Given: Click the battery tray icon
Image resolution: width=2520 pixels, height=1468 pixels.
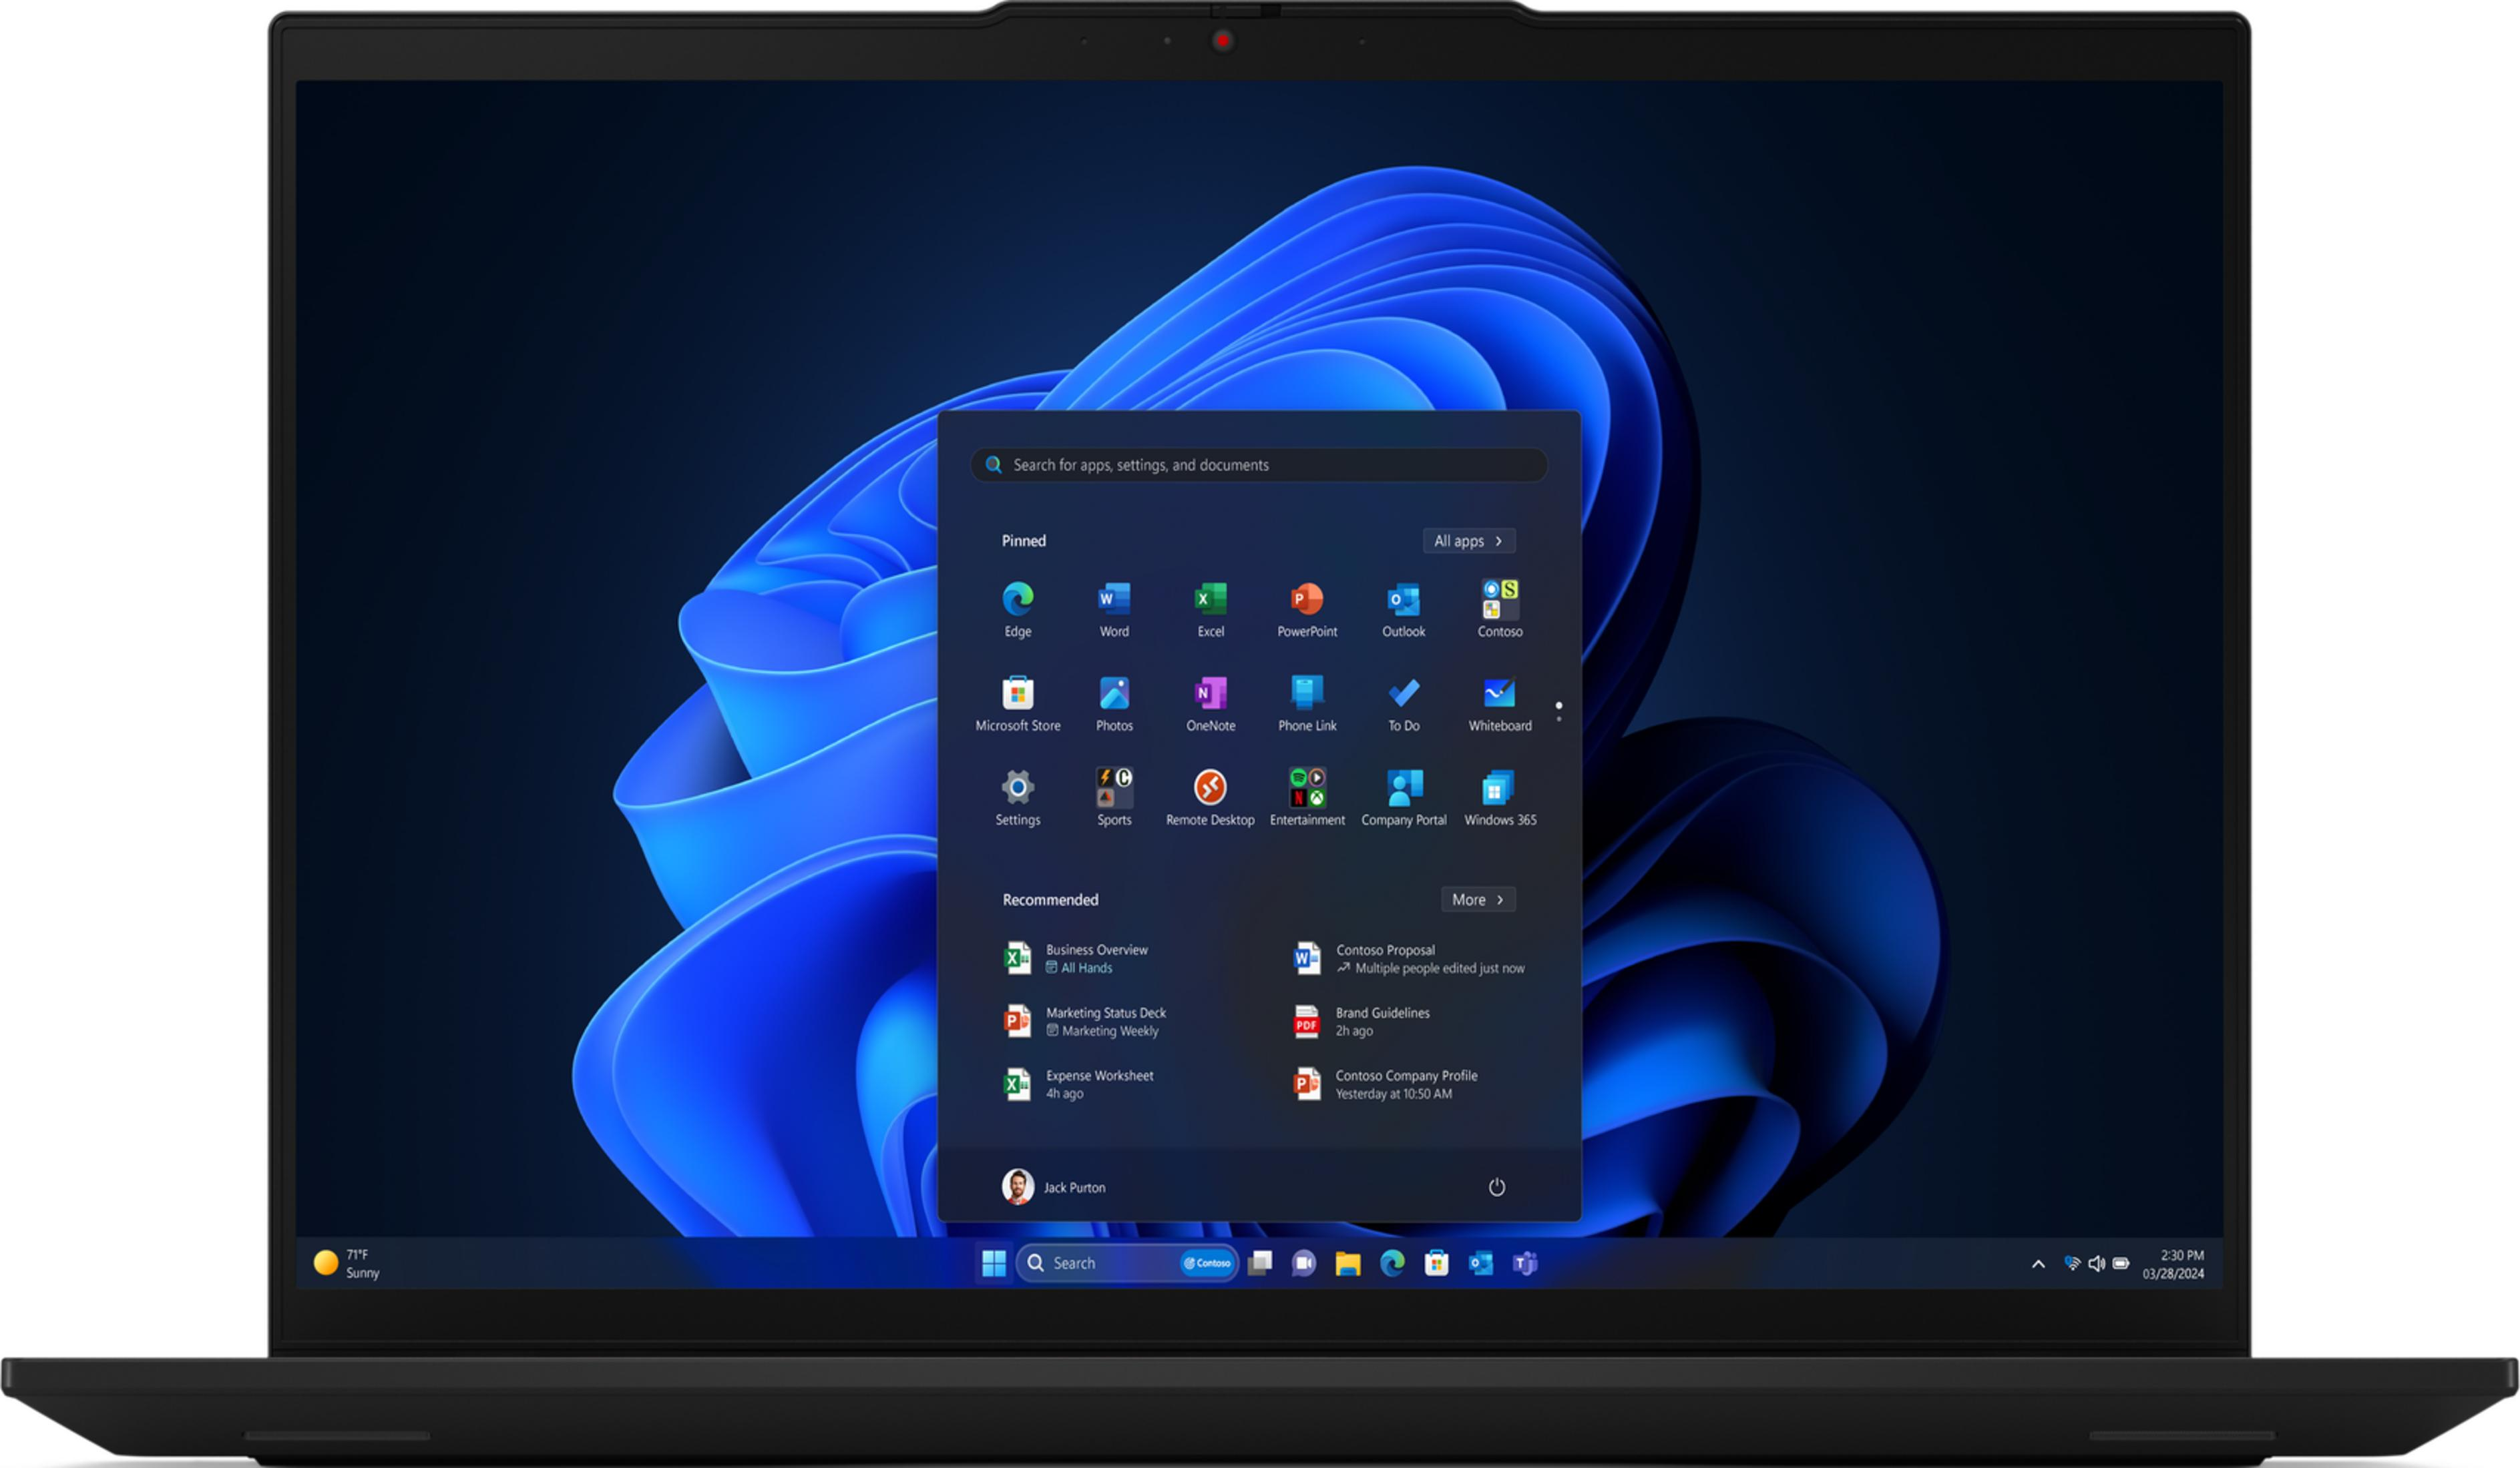Looking at the screenshot, I should click(x=2121, y=1264).
